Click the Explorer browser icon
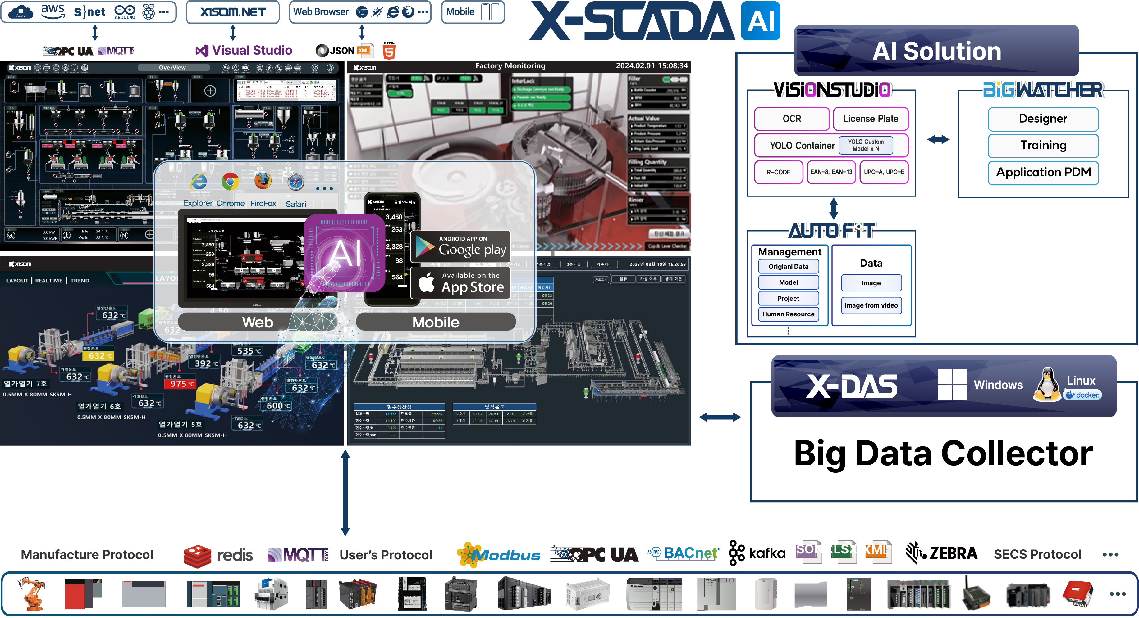1139x618 pixels. point(199,182)
